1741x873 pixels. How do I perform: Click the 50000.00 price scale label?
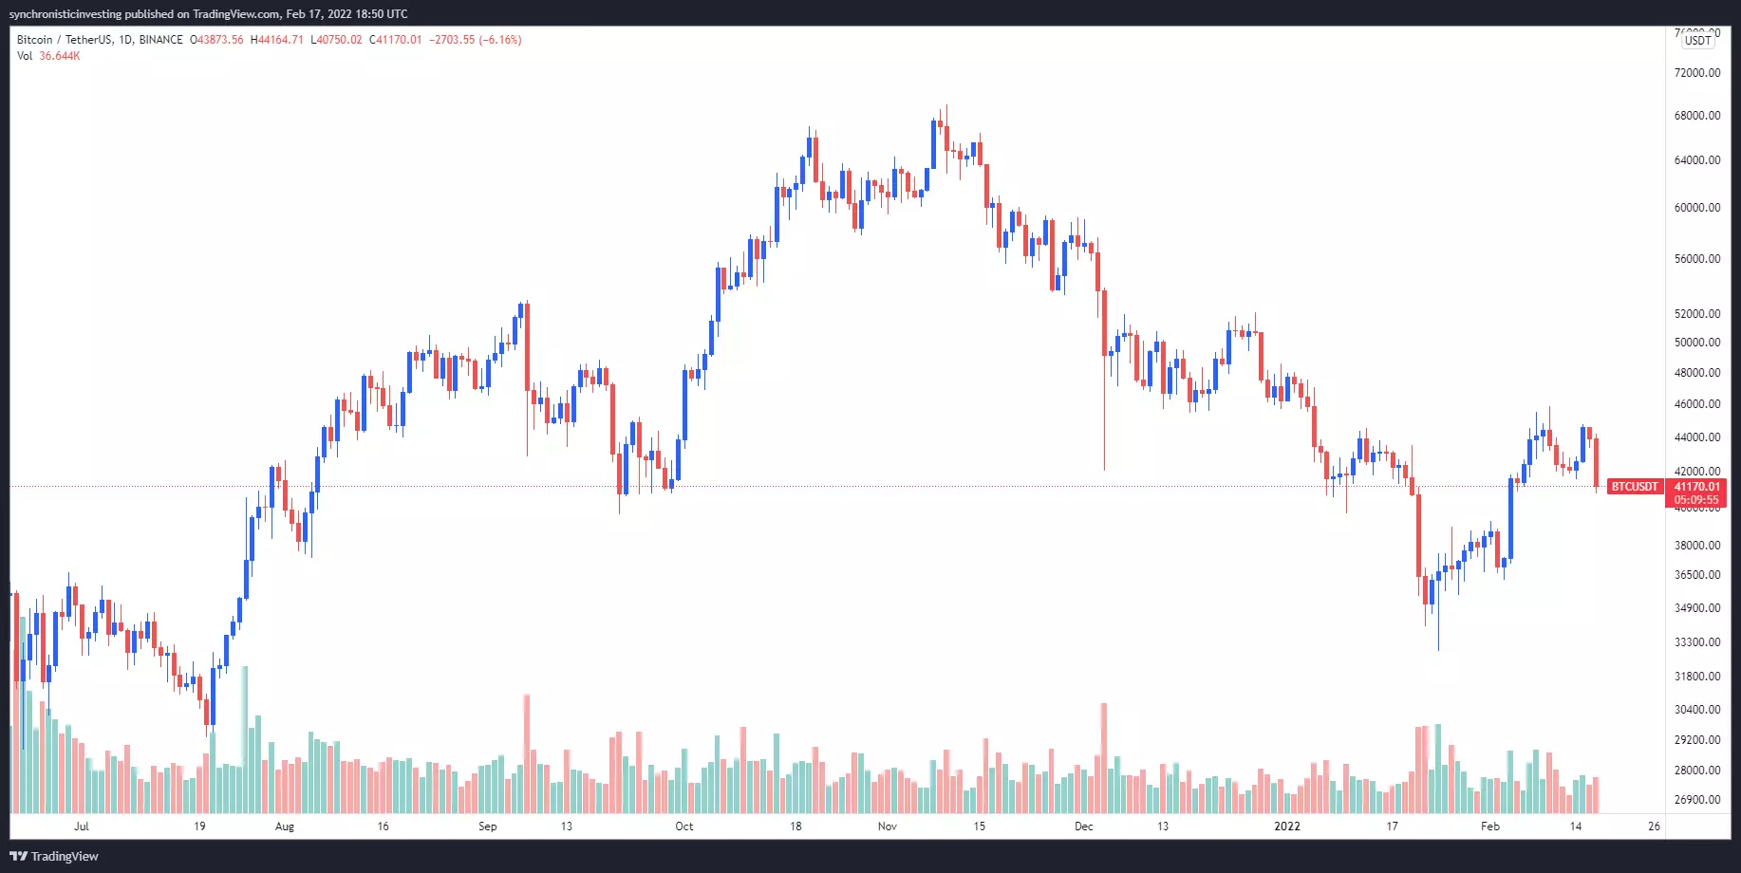tap(1697, 343)
